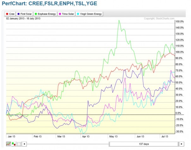Click the Jan 13 axis label
The width and height of the screenshot is (191, 150).
click(x=11, y=136)
